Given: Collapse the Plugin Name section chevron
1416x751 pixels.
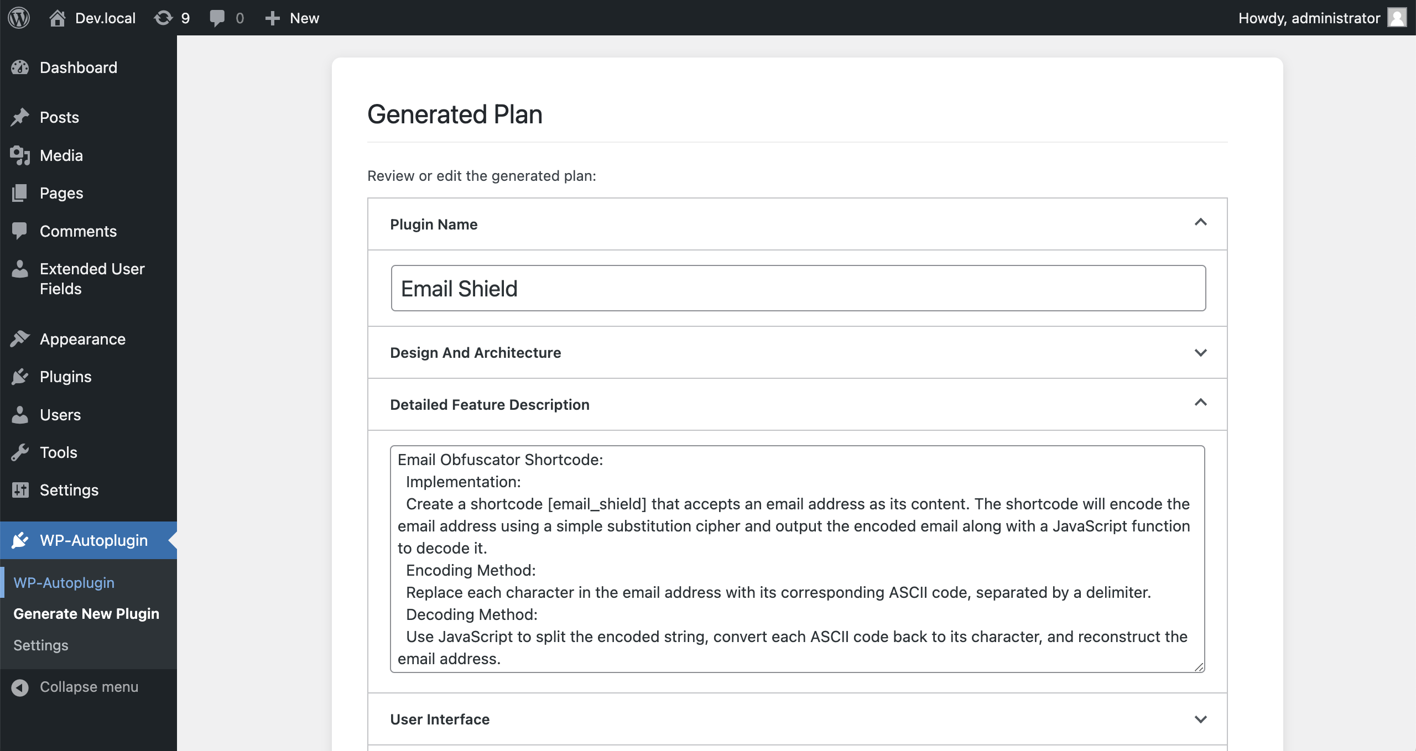Looking at the screenshot, I should click(x=1200, y=222).
